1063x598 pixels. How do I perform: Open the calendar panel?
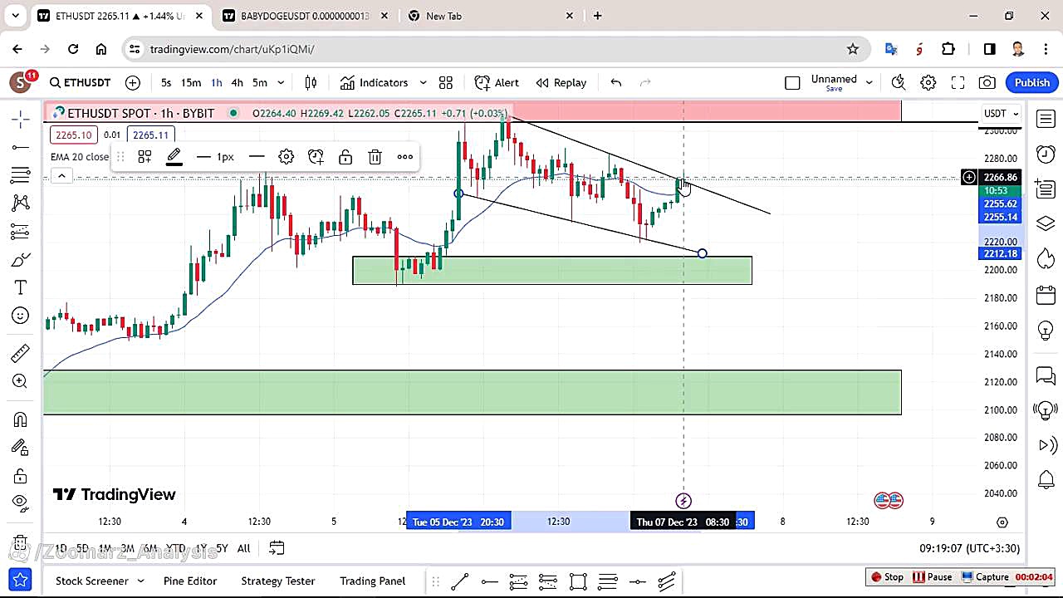pos(1046,295)
